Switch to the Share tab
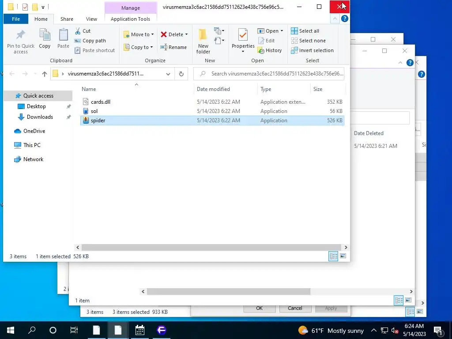The width and height of the screenshot is (452, 339). coord(67,19)
